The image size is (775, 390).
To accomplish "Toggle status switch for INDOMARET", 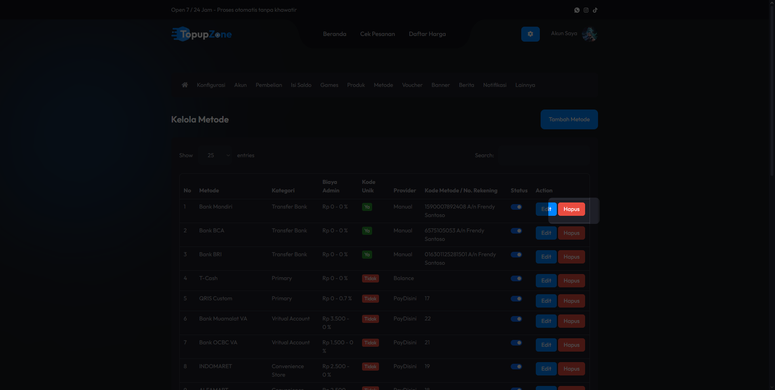I will [516, 367].
